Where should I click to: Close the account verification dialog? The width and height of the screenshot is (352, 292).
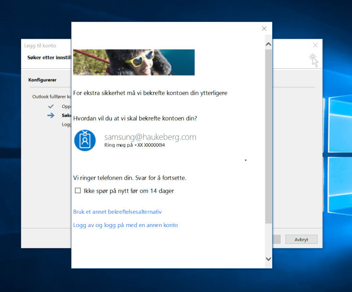click(x=264, y=29)
